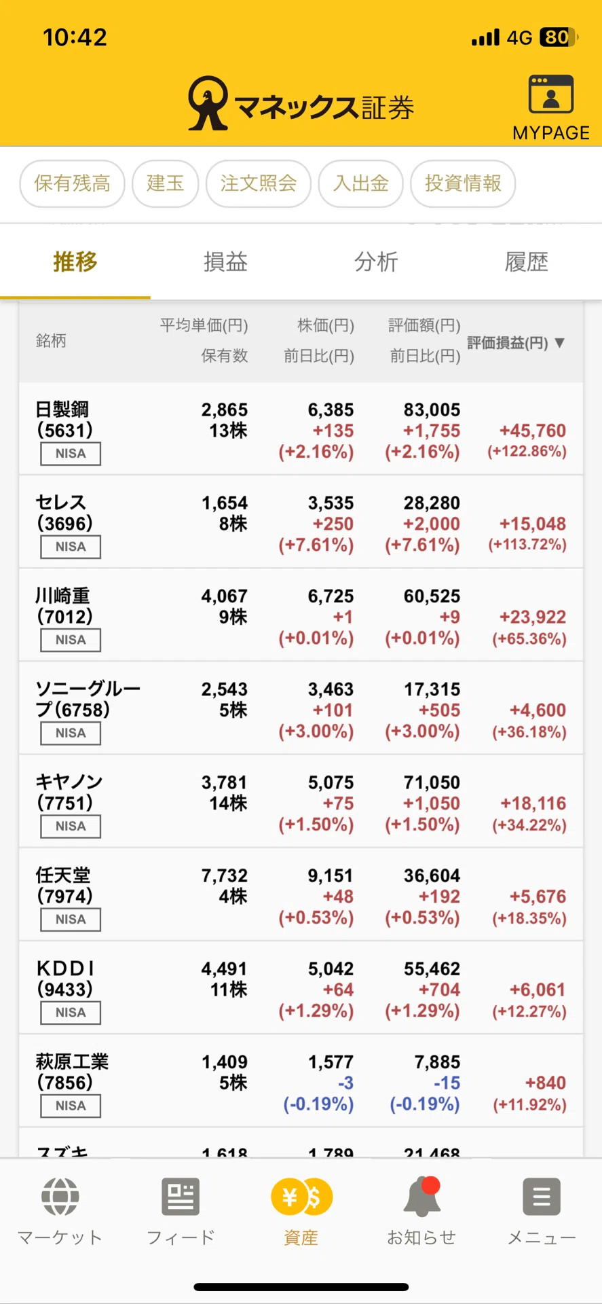
Task: Switch to the 損益 tab
Action: pyautogui.click(x=225, y=261)
